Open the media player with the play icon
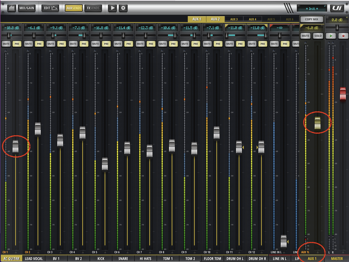349x262 pixels. 112,8
